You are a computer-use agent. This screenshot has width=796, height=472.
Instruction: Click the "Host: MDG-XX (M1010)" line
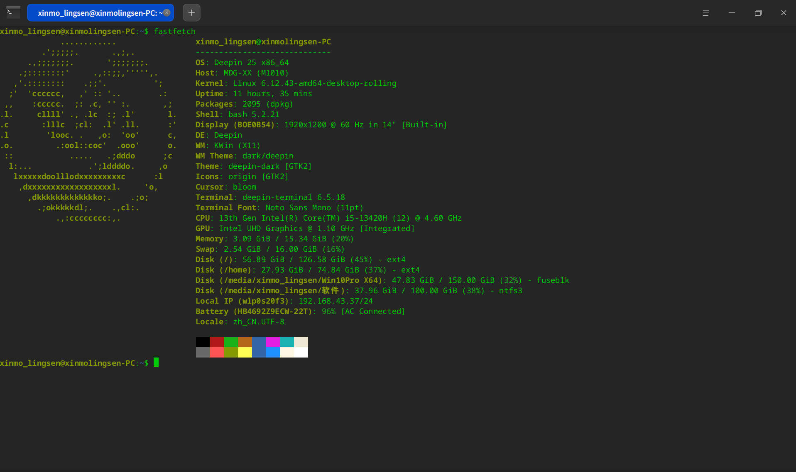click(242, 73)
